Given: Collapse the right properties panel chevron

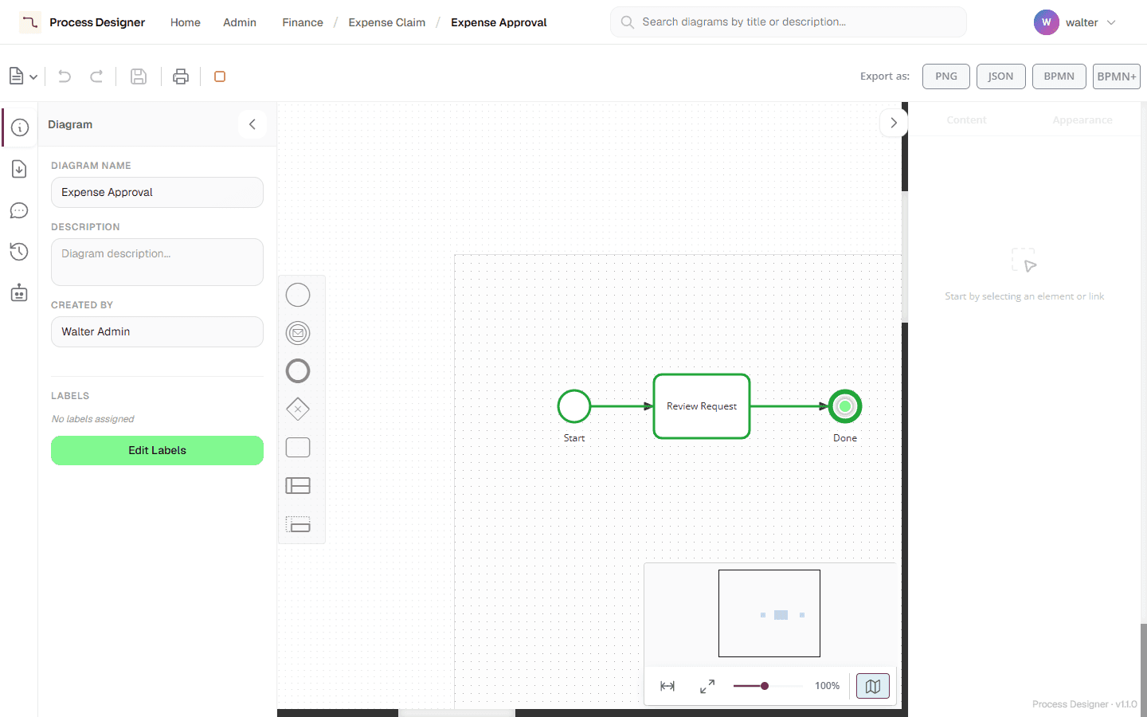Looking at the screenshot, I should 894,123.
